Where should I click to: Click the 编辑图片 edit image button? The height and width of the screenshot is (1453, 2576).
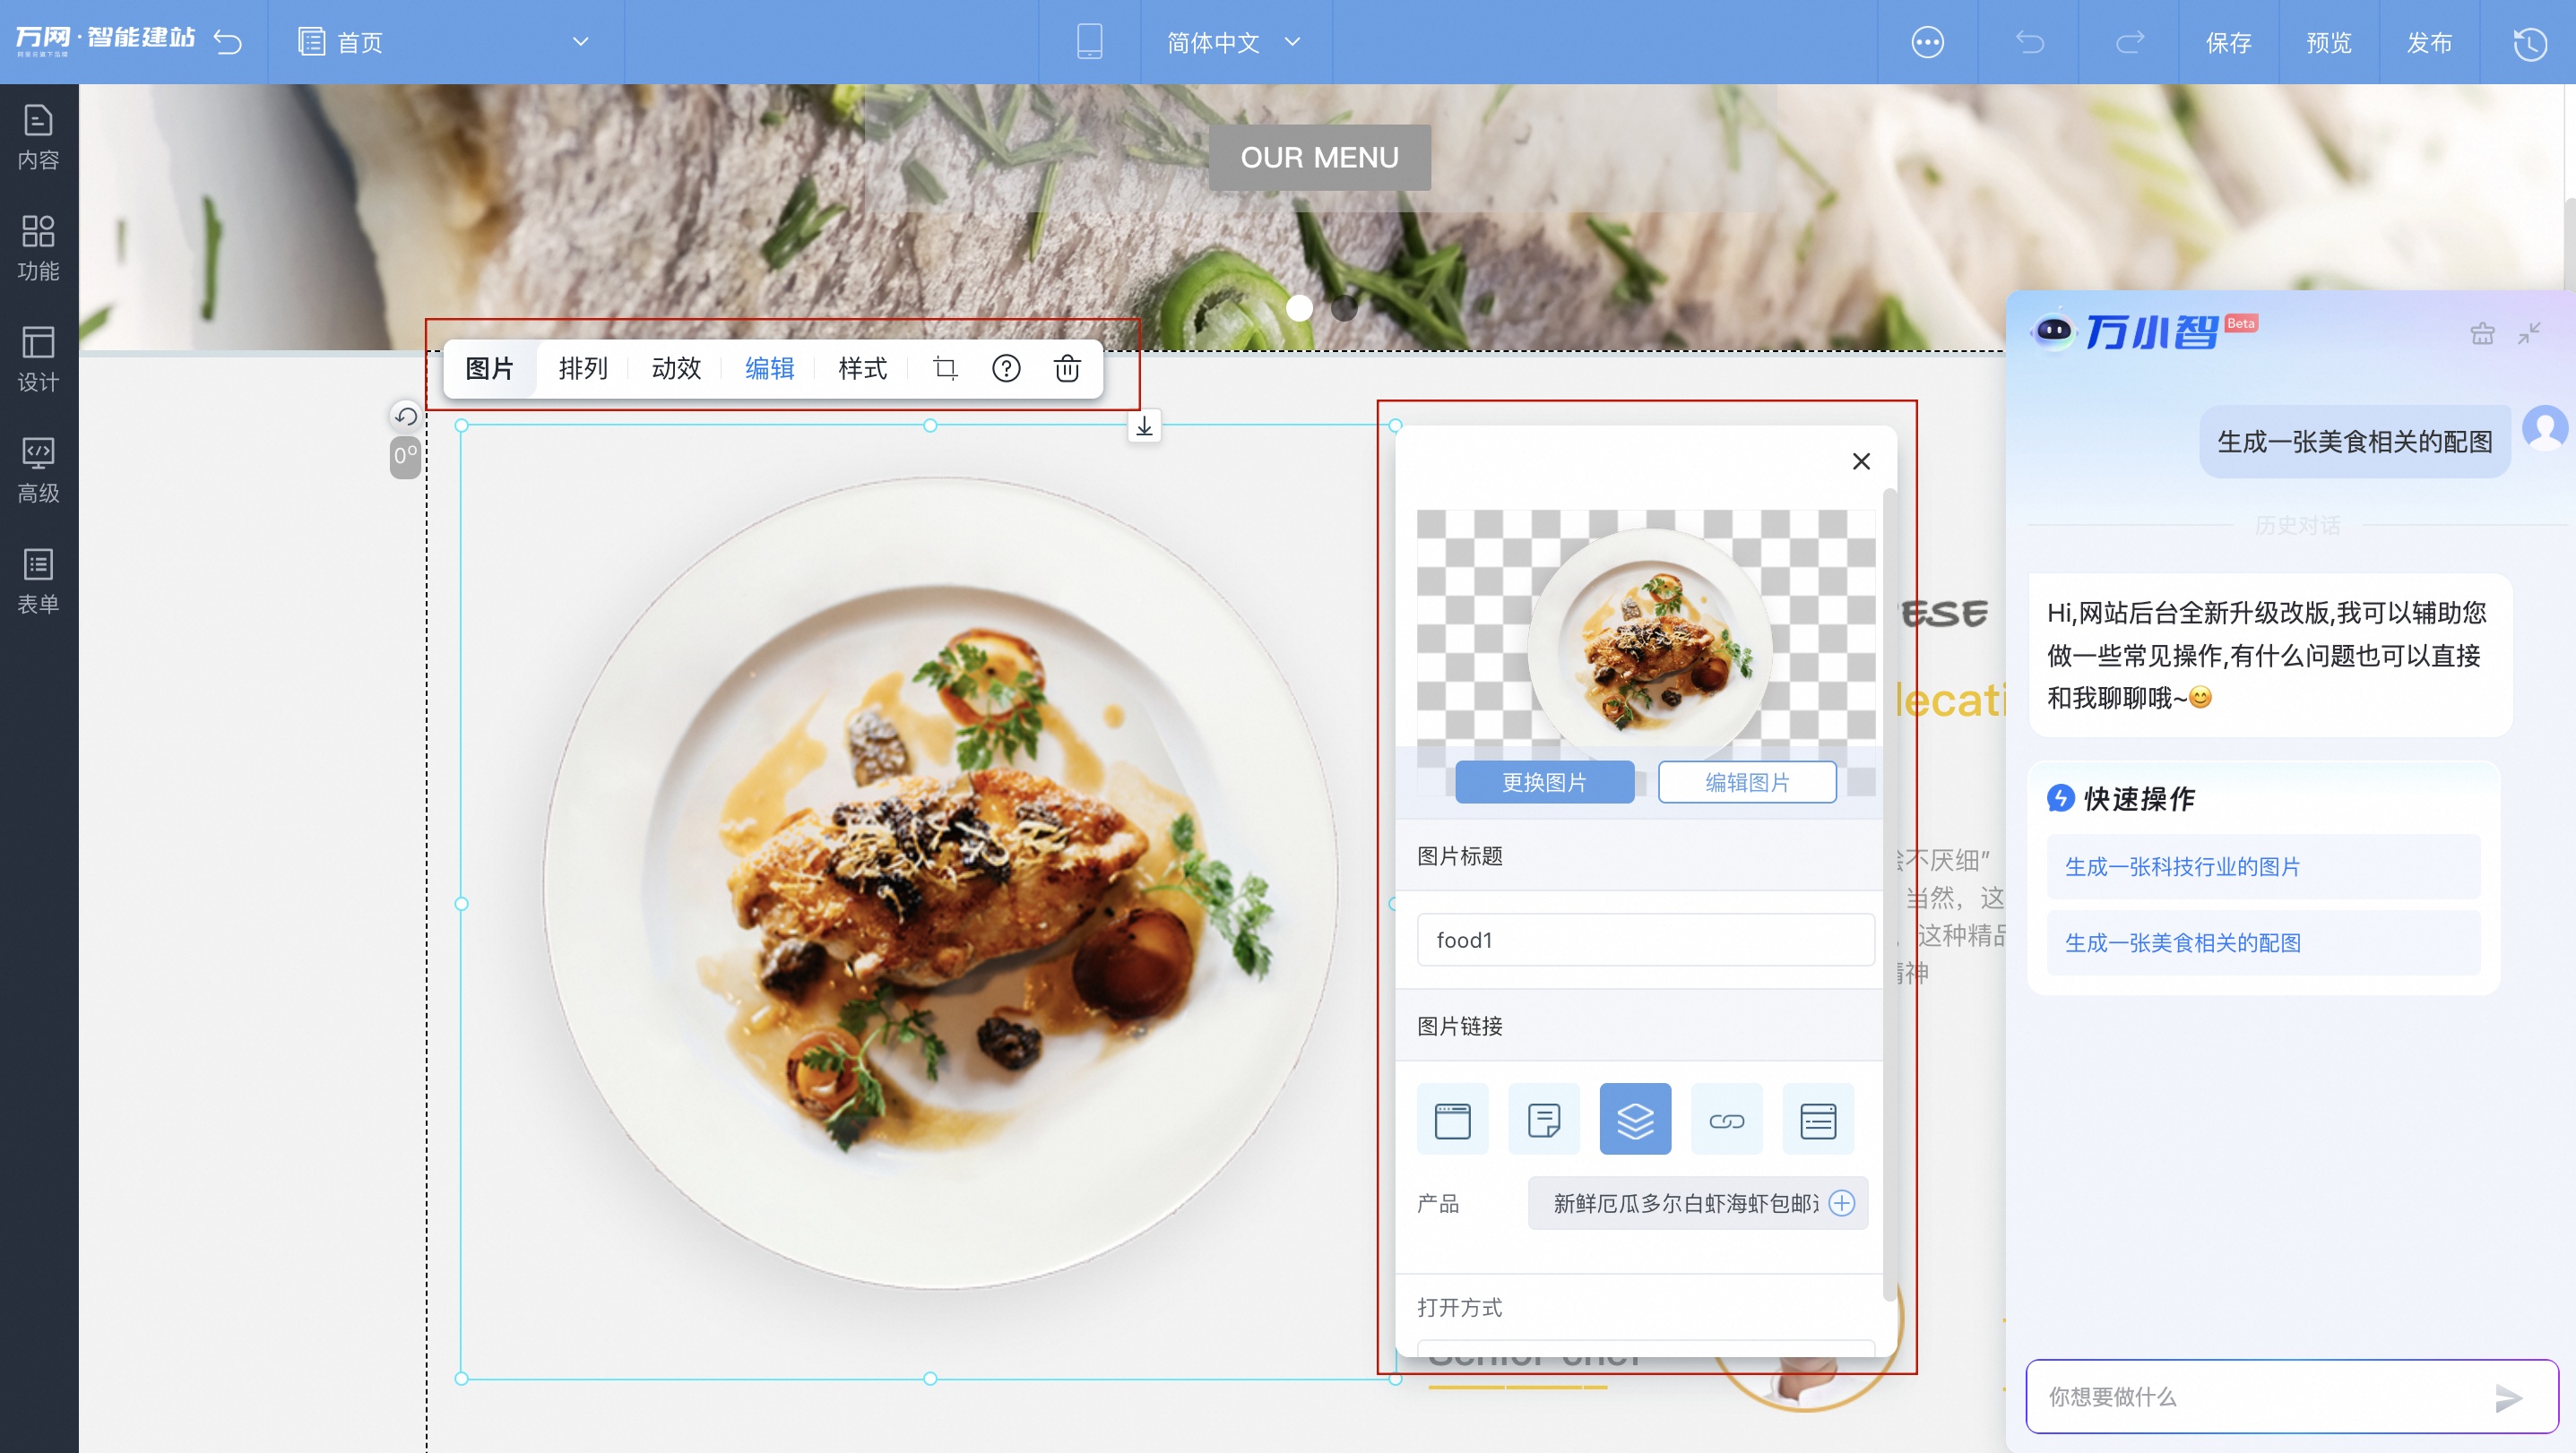tap(1747, 782)
